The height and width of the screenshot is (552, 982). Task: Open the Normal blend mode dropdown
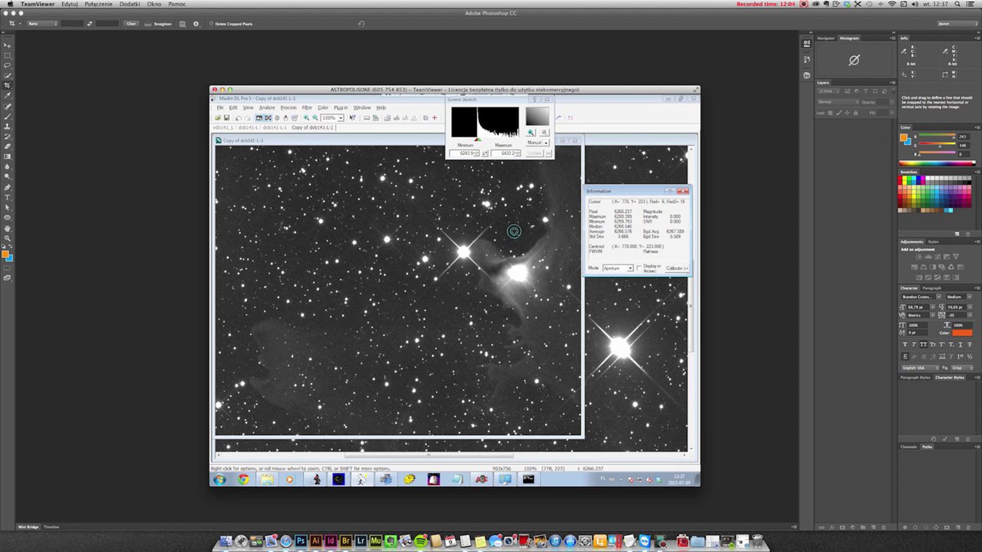click(838, 102)
